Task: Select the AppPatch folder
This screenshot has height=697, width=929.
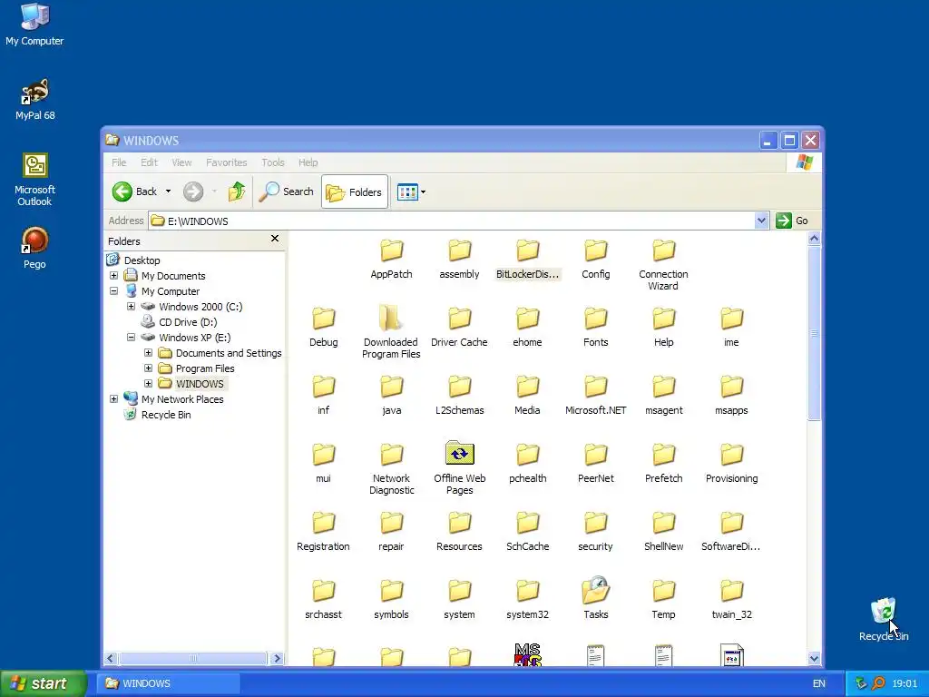Action: (391, 259)
